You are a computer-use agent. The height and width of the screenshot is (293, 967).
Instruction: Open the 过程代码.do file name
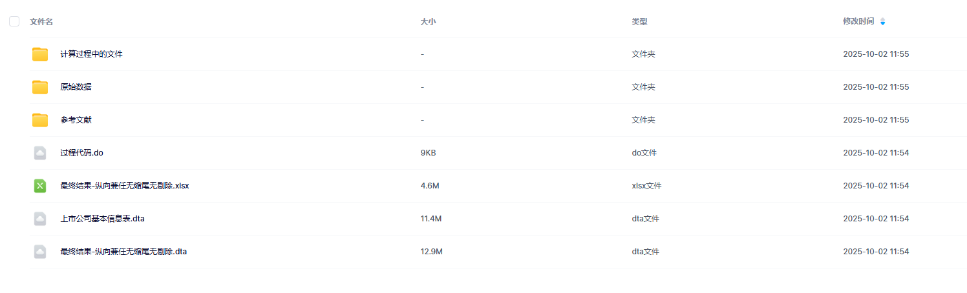pos(81,153)
